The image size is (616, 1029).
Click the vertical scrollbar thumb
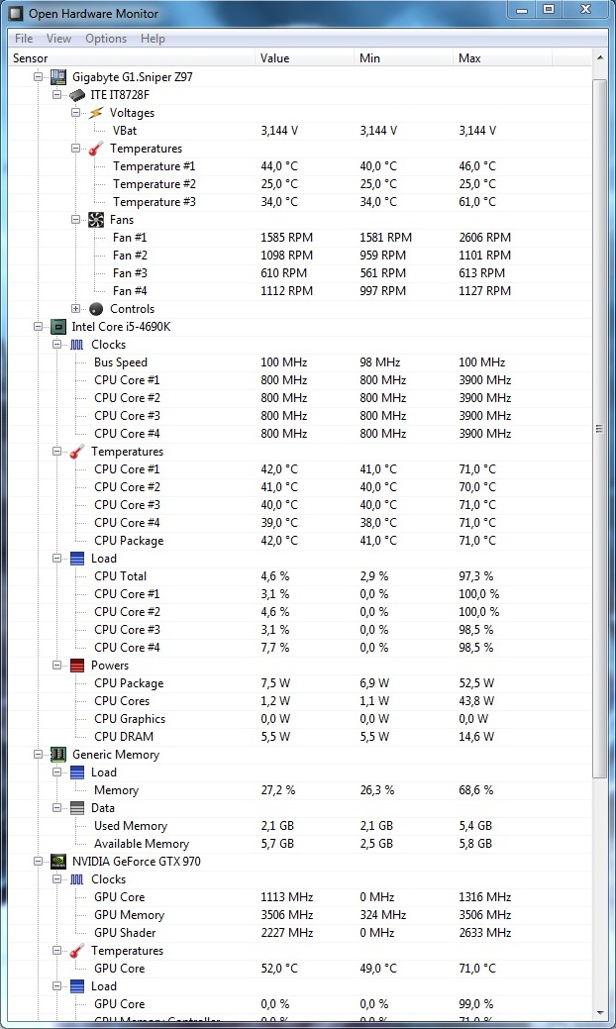click(599, 429)
